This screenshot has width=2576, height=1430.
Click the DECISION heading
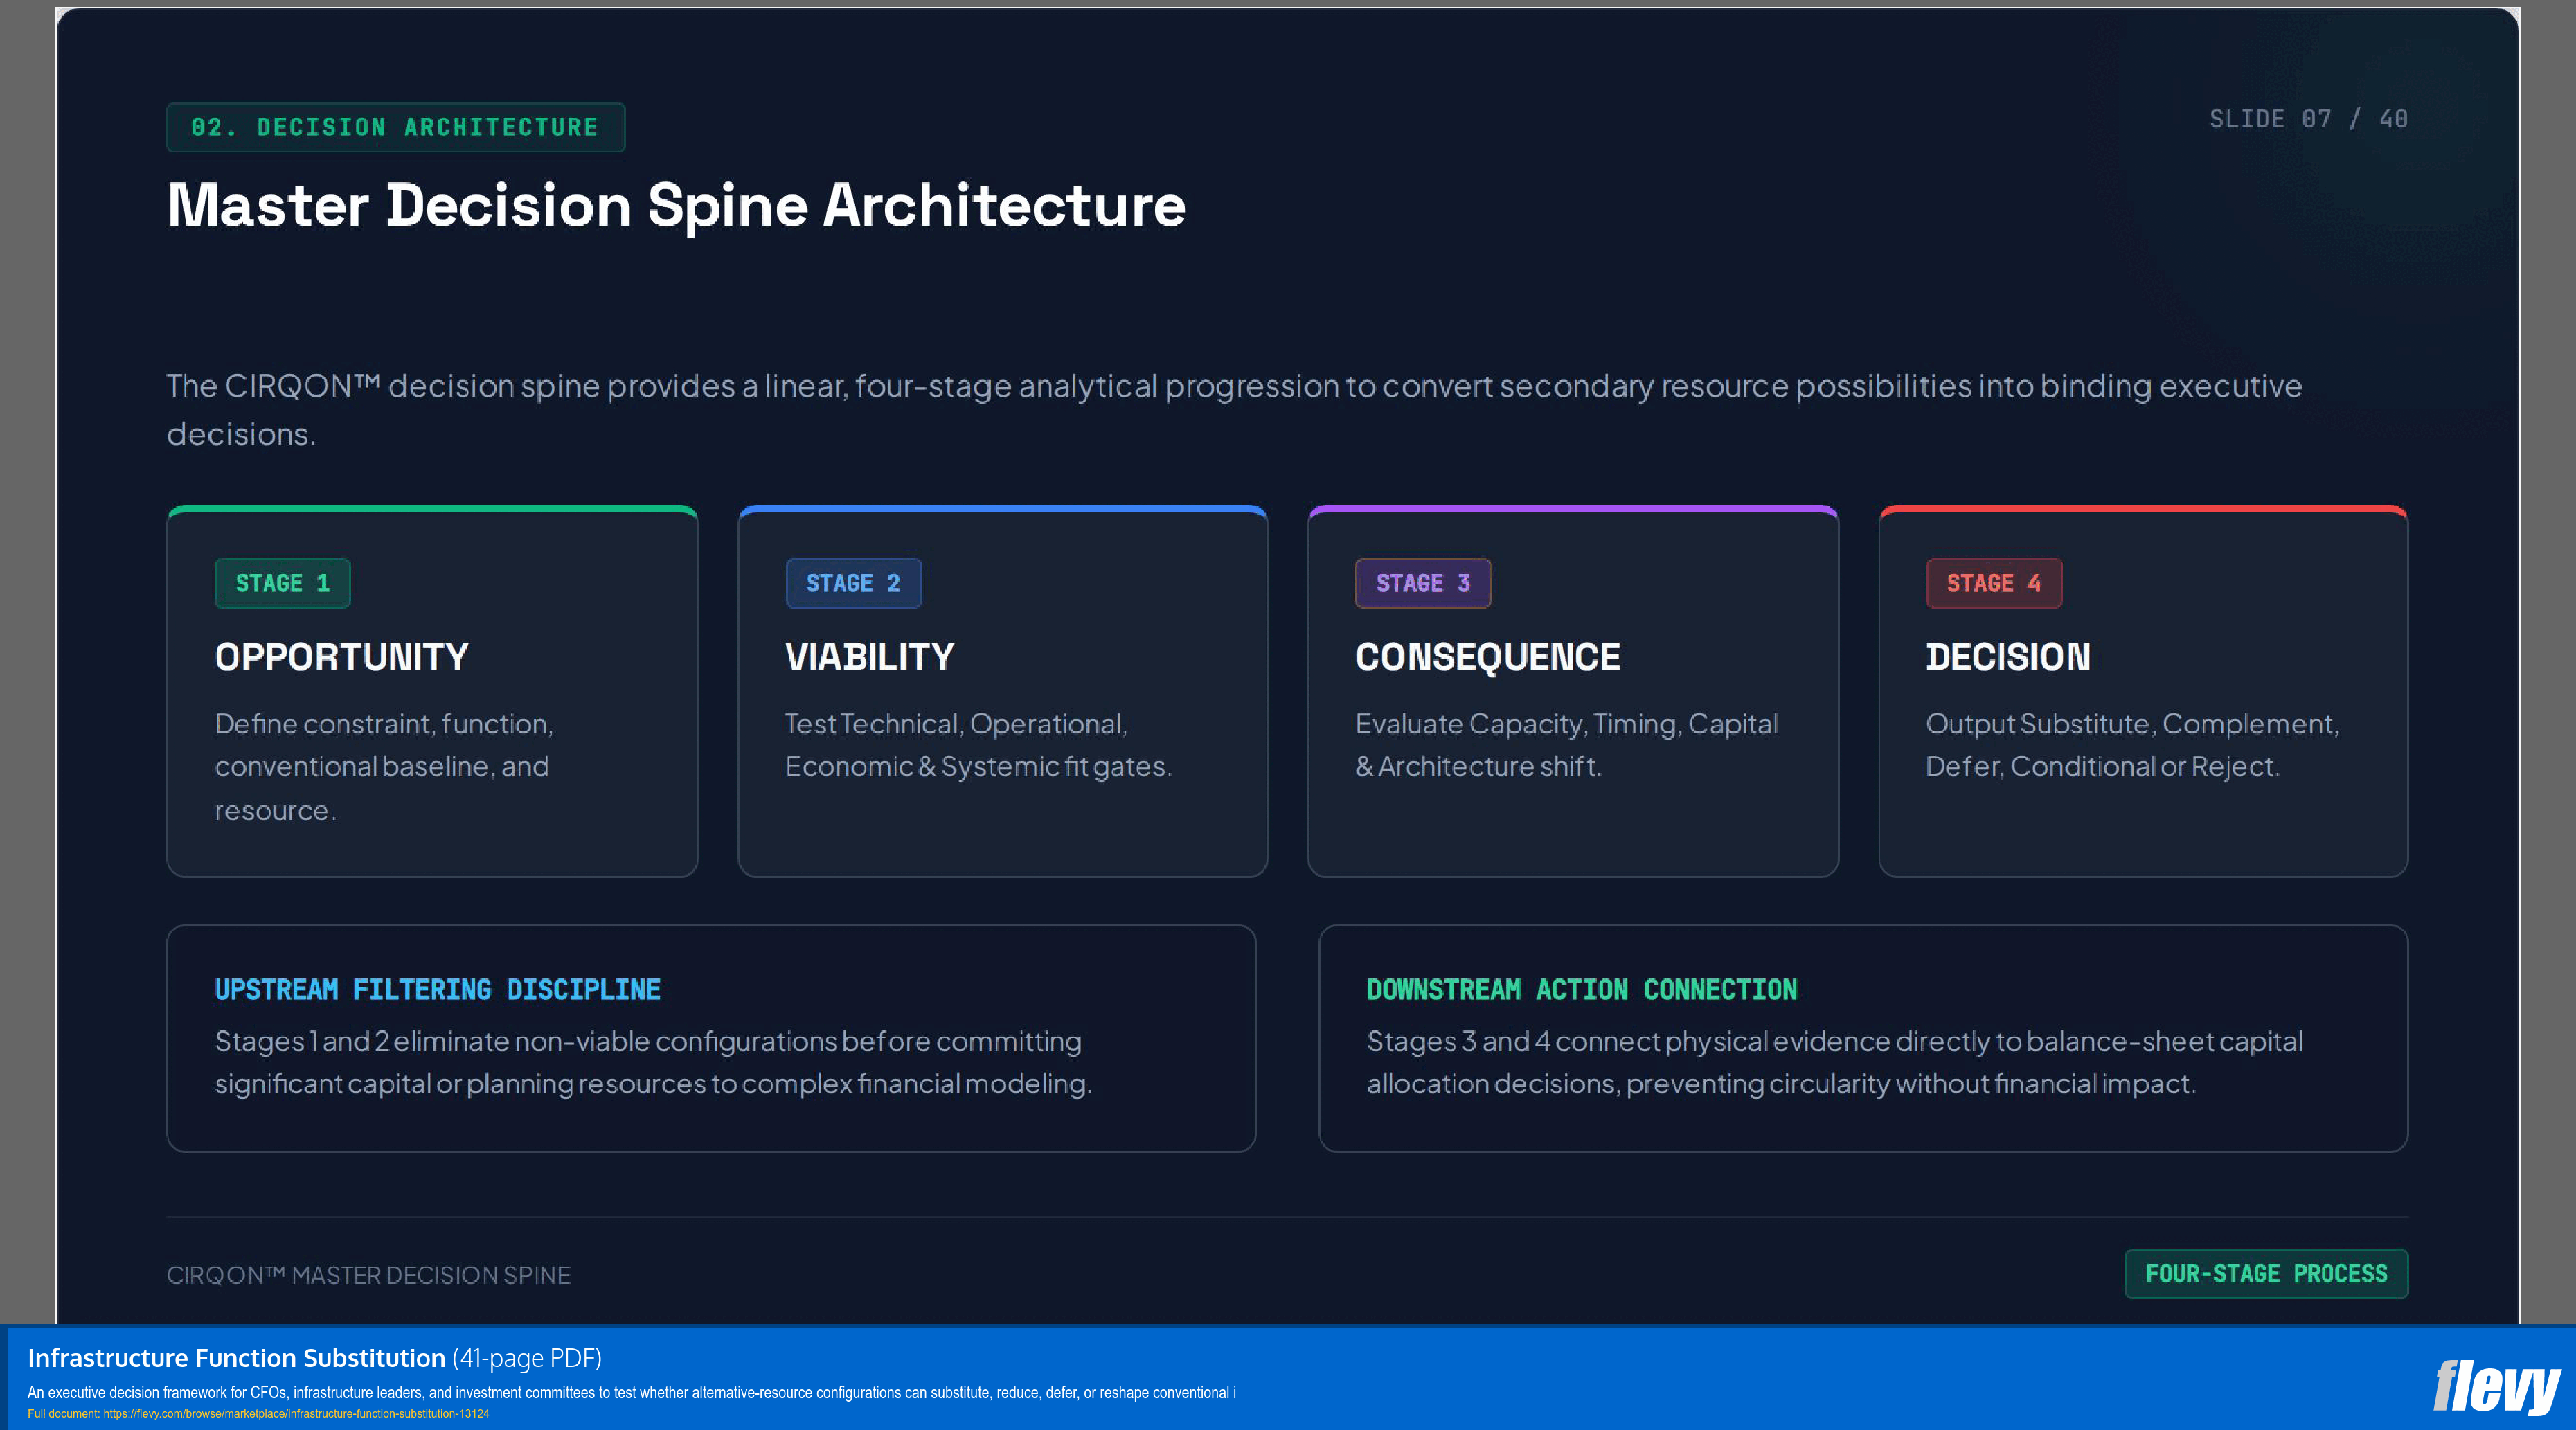pyautogui.click(x=2008, y=657)
